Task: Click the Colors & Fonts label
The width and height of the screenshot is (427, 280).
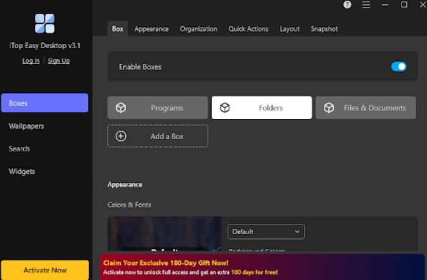Action: coord(129,205)
